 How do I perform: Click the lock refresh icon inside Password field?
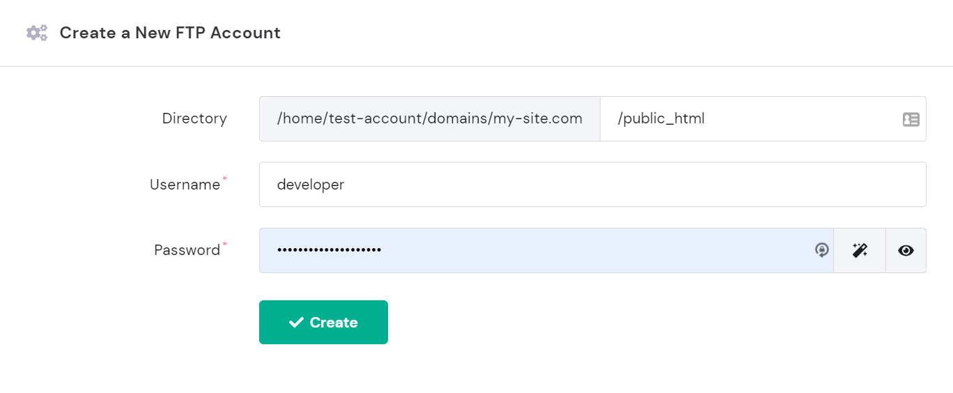[822, 250]
